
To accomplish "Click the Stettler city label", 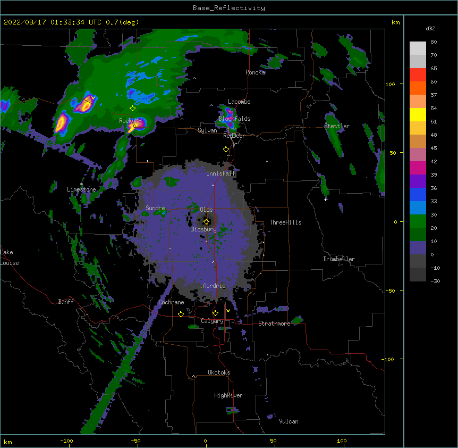I will point(337,126).
